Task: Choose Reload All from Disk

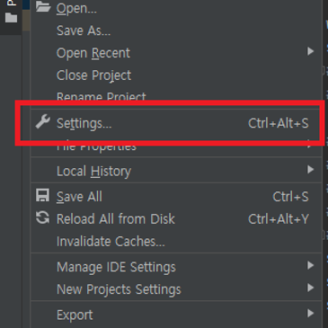Action: [176, 219]
